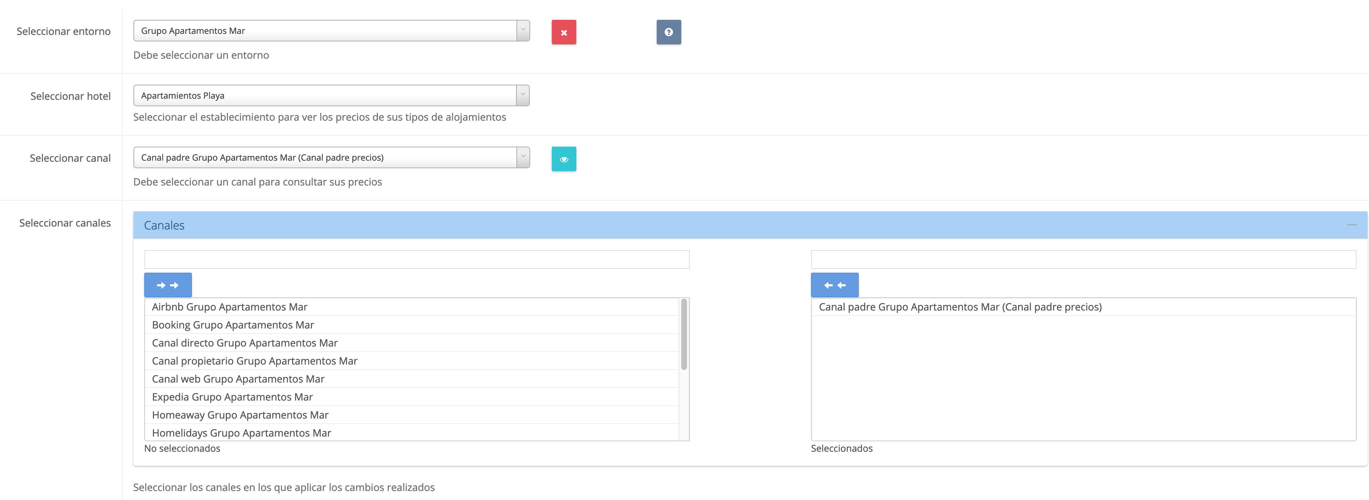This screenshot has width=1369, height=500.
Task: Open the Seleccionar canal dropdown
Action: click(x=331, y=158)
